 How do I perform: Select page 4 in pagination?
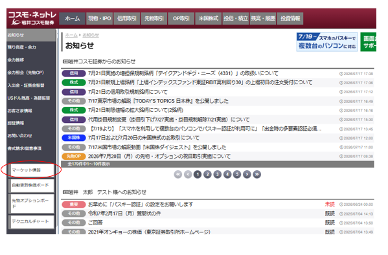pyautogui.click(x=227, y=174)
